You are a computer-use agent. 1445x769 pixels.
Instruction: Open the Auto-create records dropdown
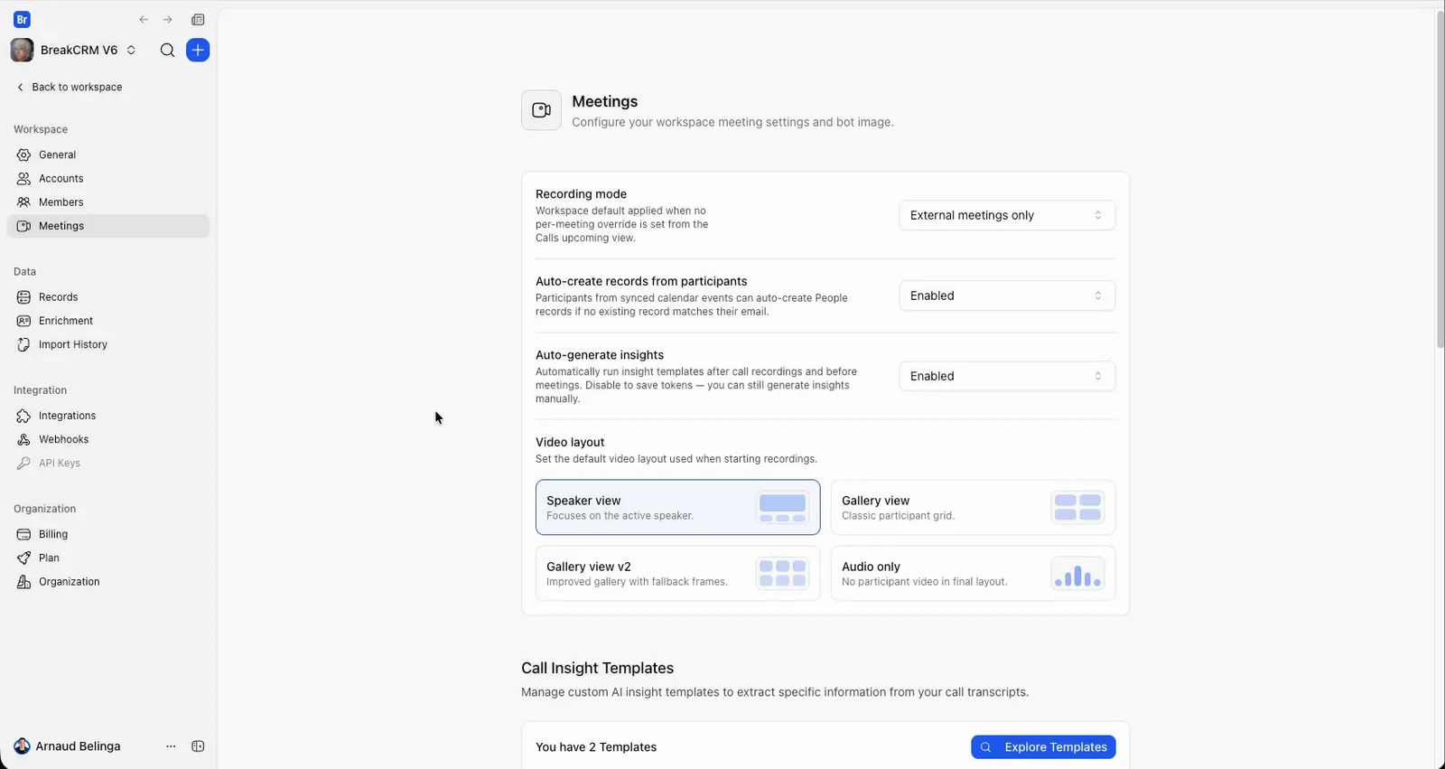point(1007,296)
